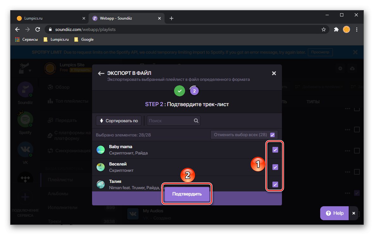
Task: Reload the Soundiiz page
Action: point(38,29)
